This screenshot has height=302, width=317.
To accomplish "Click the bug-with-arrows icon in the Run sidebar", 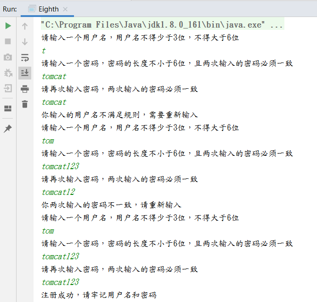I will click(x=8, y=73).
